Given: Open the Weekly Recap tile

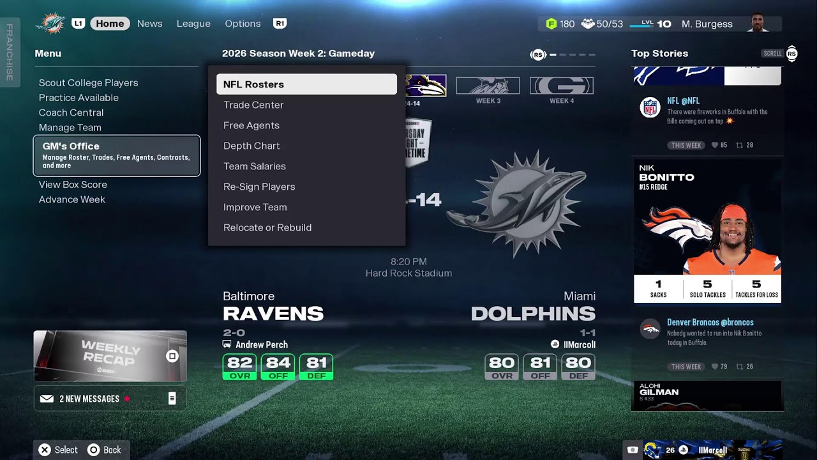Looking at the screenshot, I should pyautogui.click(x=110, y=356).
